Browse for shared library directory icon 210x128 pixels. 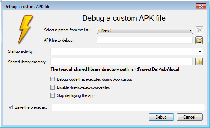click(199, 62)
